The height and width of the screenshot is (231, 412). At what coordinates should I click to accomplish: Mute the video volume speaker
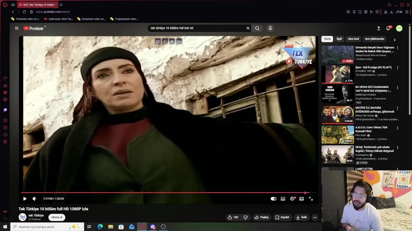[x=34, y=199]
